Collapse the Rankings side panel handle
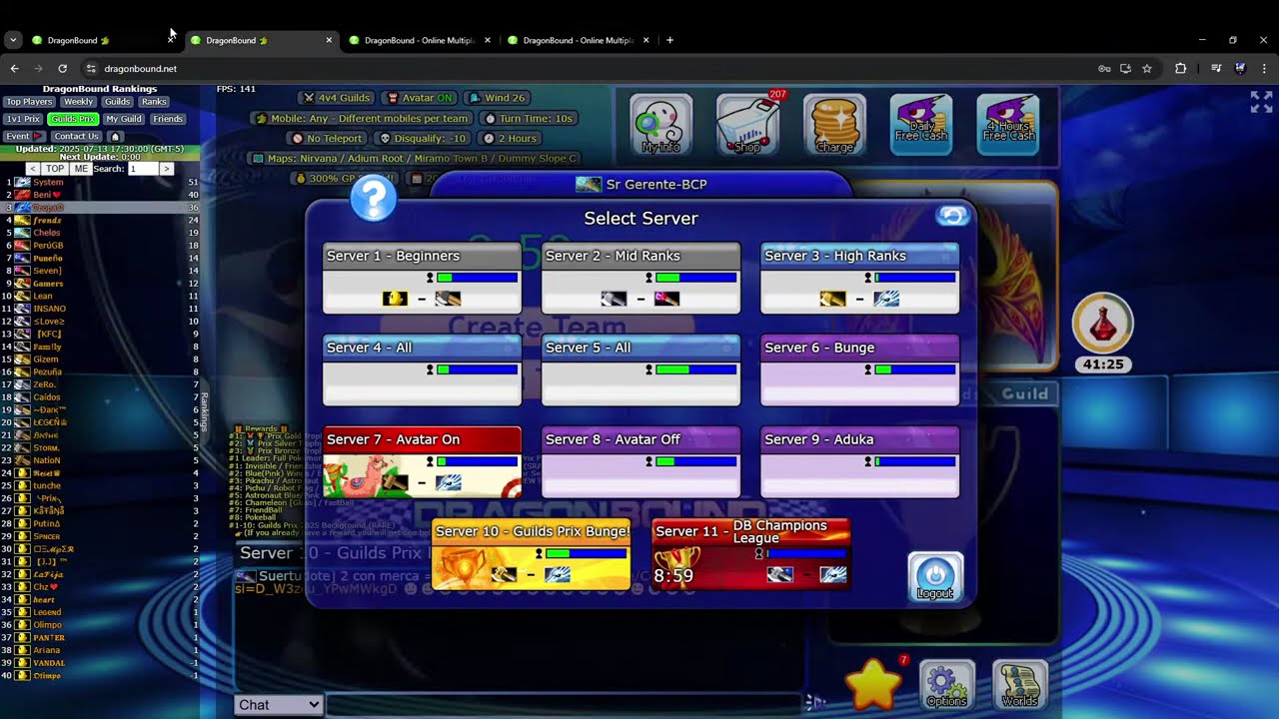 [x=205, y=411]
